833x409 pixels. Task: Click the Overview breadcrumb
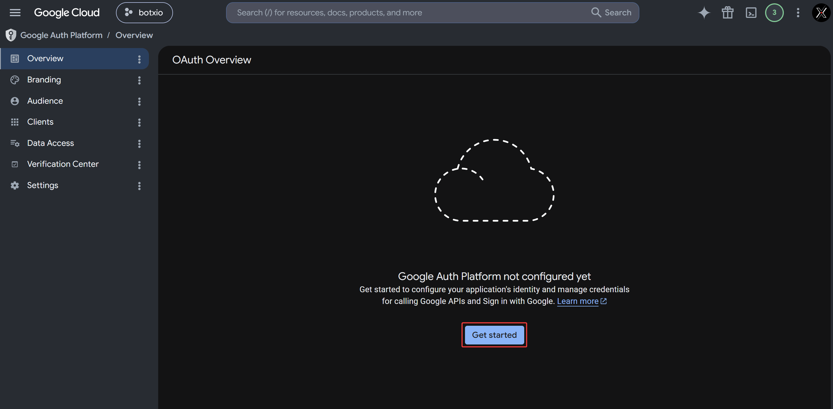[x=134, y=35]
